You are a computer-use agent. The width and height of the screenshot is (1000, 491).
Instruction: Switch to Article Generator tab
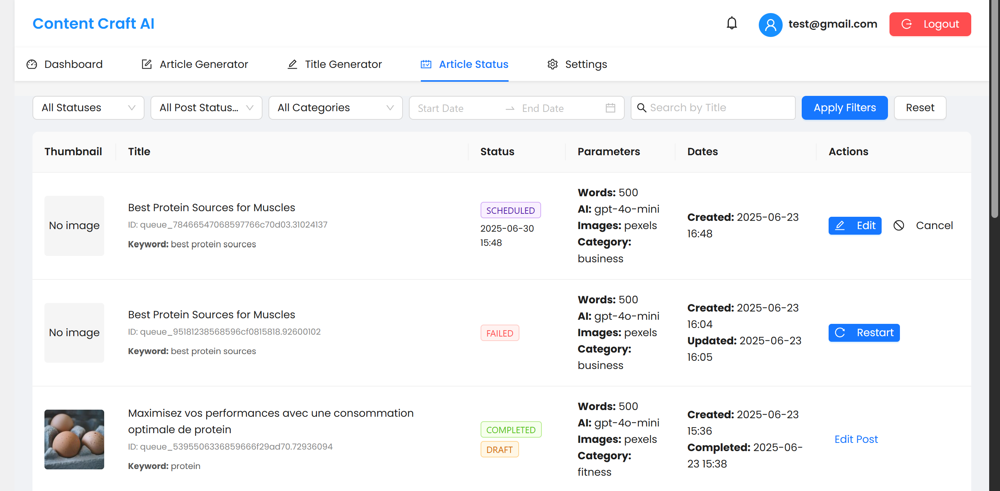[x=195, y=65]
